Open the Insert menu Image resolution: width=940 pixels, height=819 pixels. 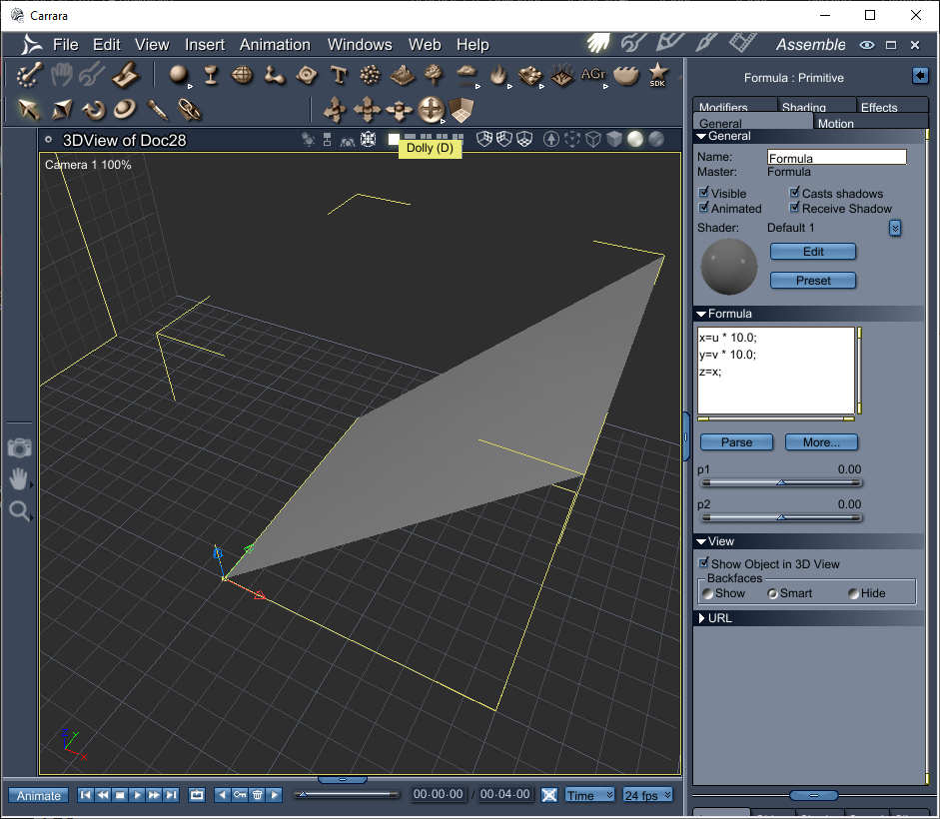tap(205, 45)
